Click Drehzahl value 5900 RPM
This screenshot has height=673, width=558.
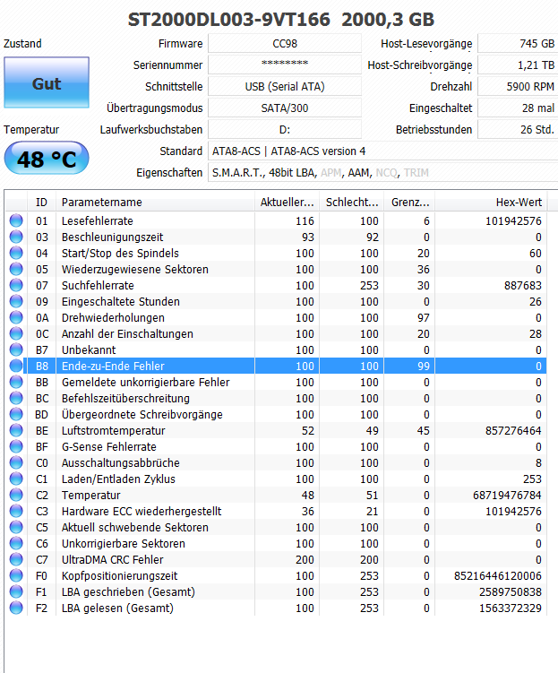[x=518, y=86]
